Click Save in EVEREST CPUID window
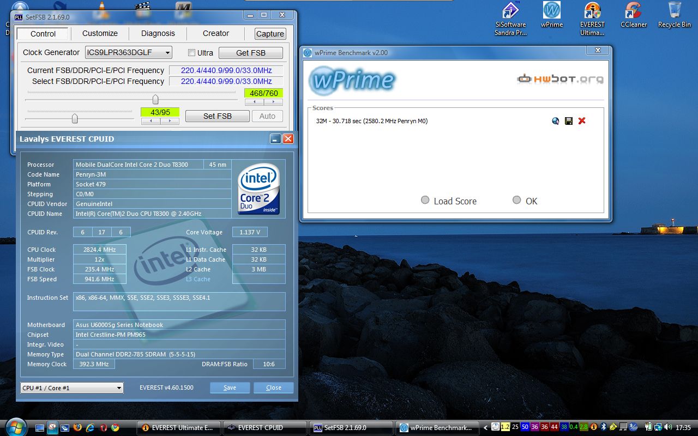 point(230,387)
